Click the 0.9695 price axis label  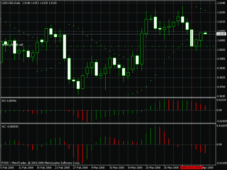(221, 96)
